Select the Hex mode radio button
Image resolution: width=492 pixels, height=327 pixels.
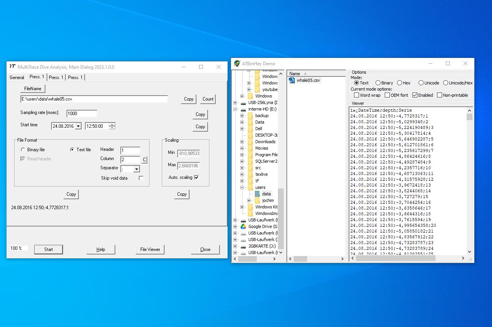pyautogui.click(x=400, y=83)
